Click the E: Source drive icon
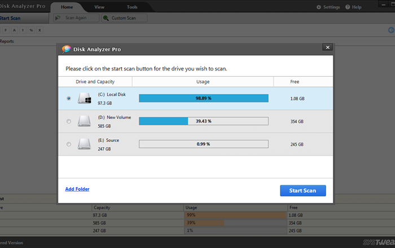Viewport: 395px width, 248px height. (x=84, y=144)
